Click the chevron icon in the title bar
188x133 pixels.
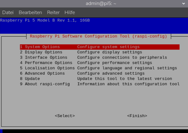184,4
